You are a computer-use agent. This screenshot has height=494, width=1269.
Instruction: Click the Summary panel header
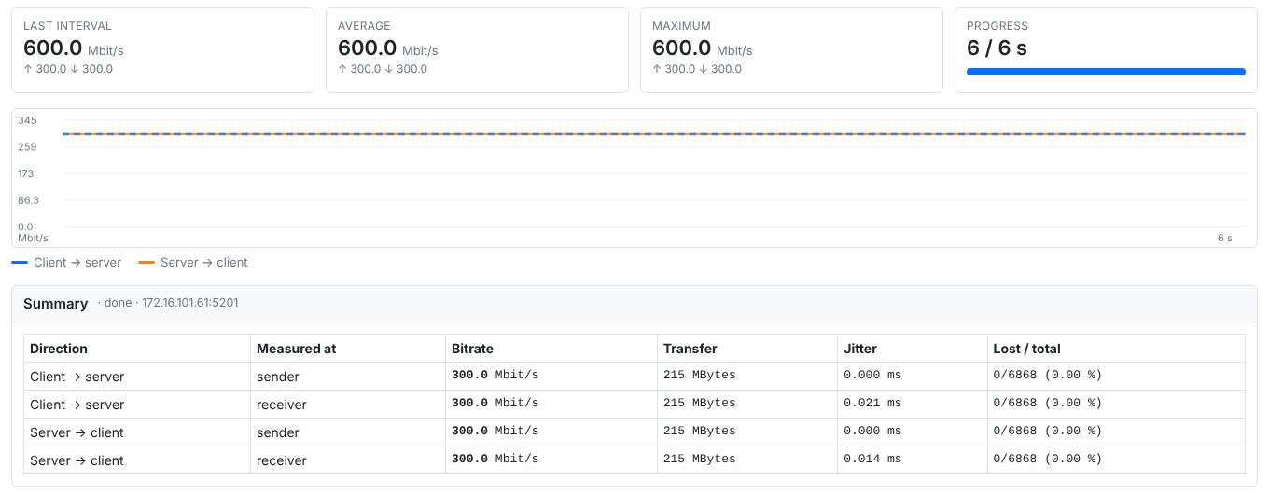[x=634, y=304]
